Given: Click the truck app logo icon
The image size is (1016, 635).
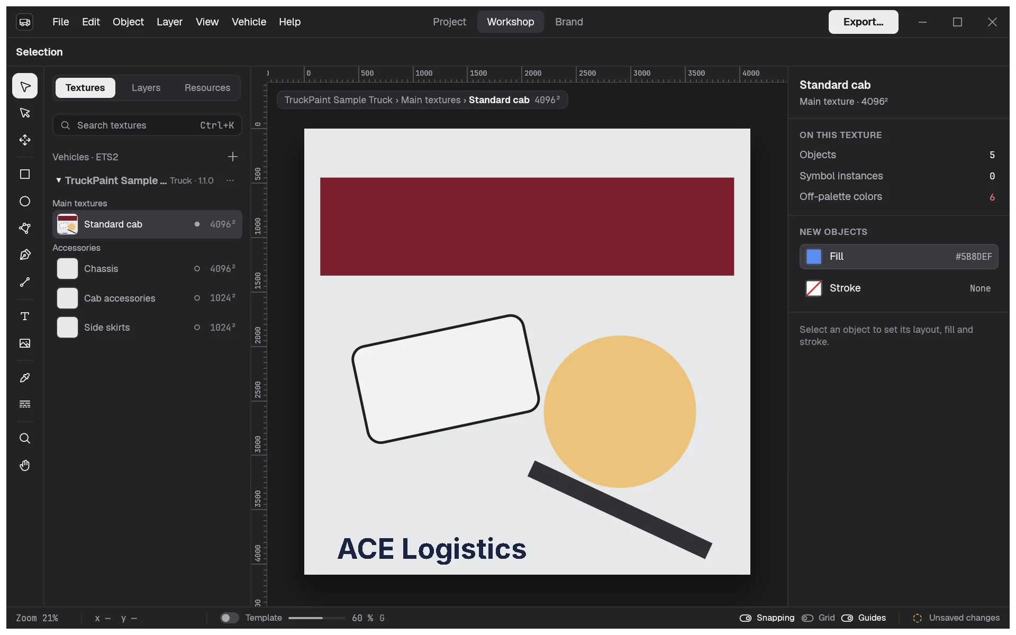Looking at the screenshot, I should pos(25,22).
